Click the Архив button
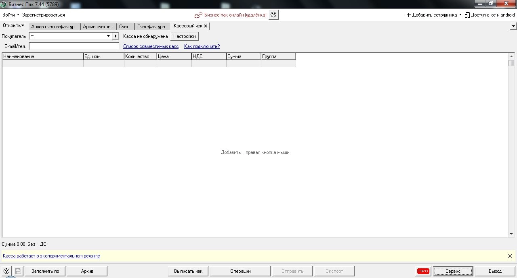 pos(87,271)
